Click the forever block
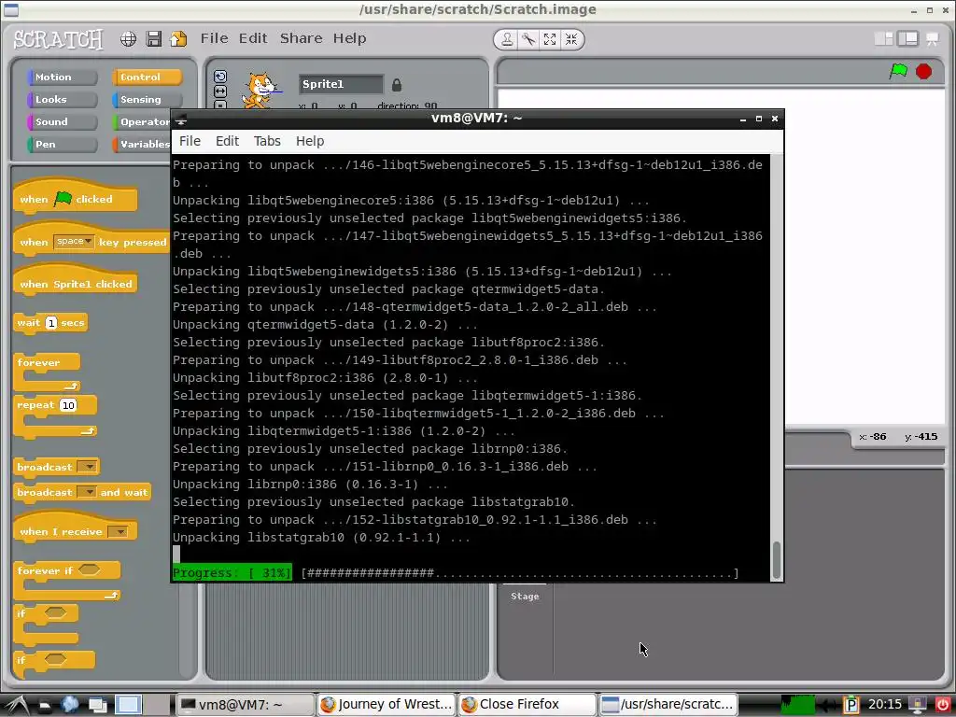The image size is (956, 717). pyautogui.click(x=47, y=372)
